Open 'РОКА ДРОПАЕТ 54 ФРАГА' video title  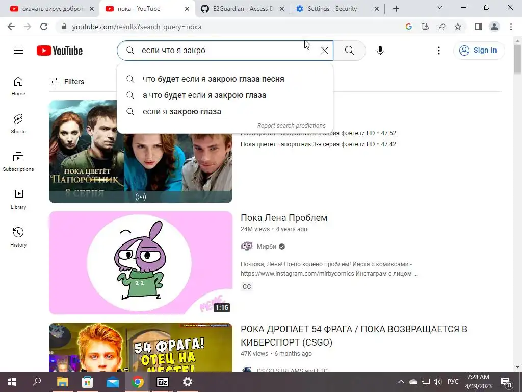[354, 336]
